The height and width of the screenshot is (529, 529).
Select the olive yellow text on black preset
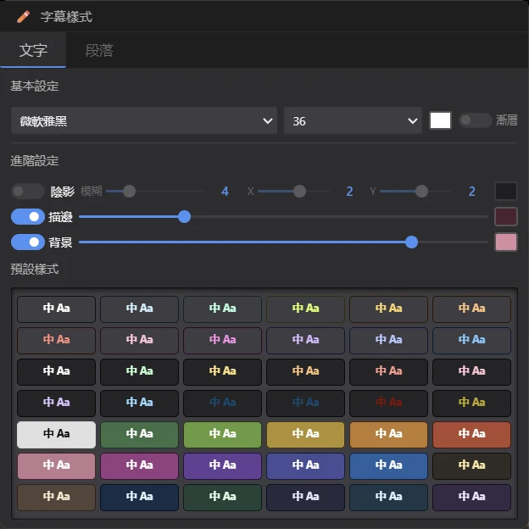pyautogui.click(x=471, y=403)
